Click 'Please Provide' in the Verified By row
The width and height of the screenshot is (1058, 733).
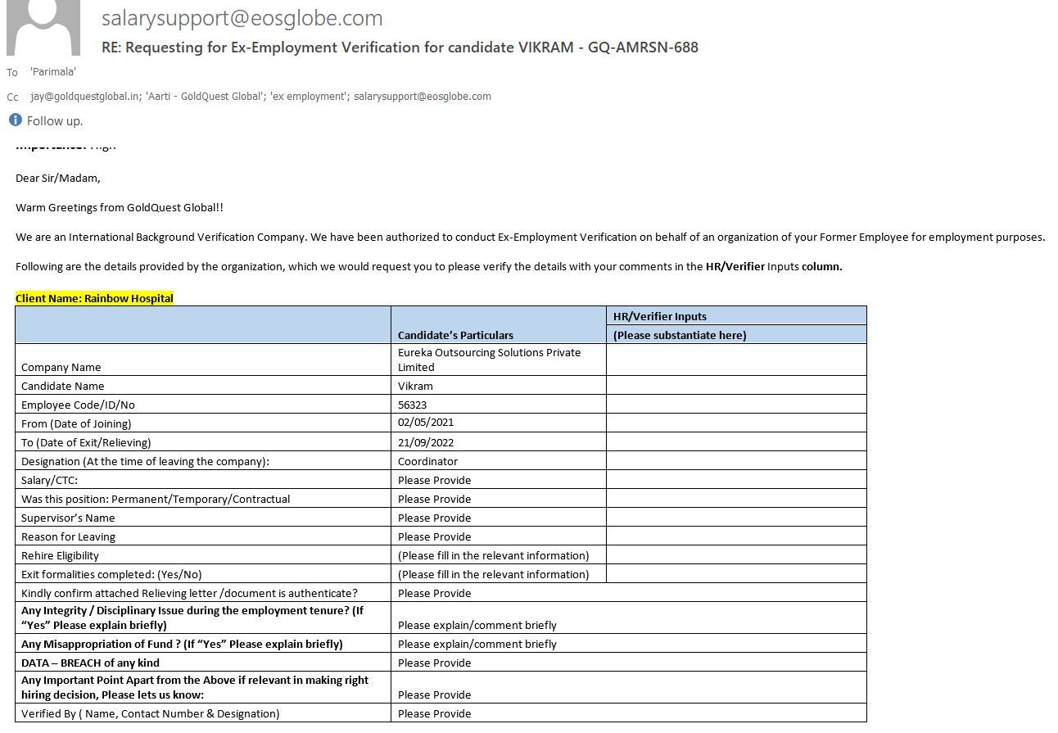point(434,713)
